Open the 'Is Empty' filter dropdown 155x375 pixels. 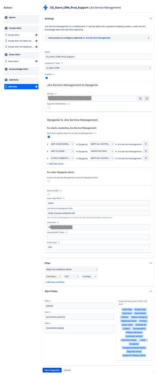(90, 277)
